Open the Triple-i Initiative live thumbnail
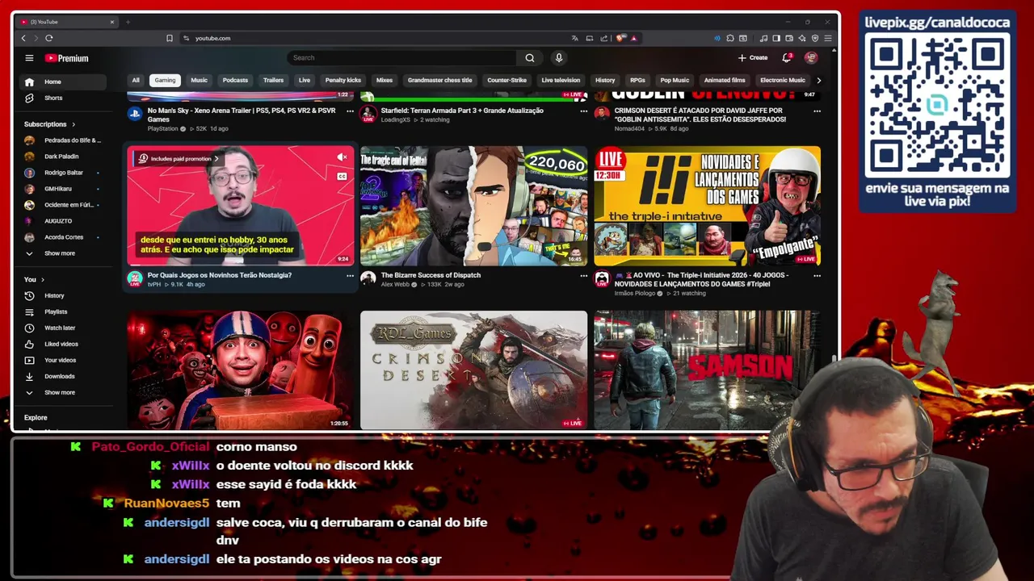The width and height of the screenshot is (1034, 581). pos(707,206)
